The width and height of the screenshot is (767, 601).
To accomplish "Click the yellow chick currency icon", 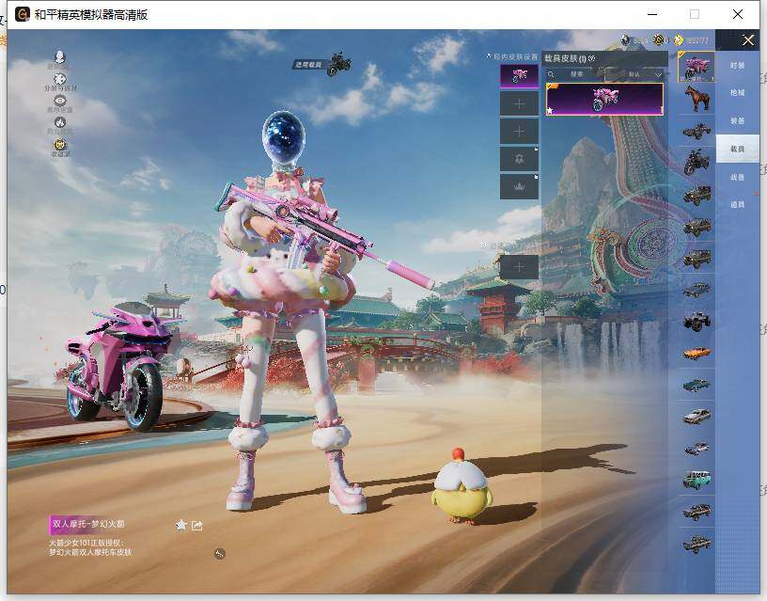I will point(679,40).
